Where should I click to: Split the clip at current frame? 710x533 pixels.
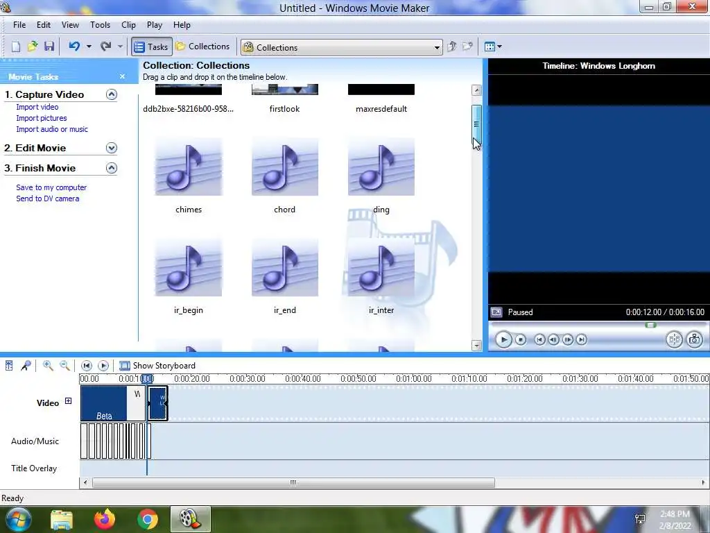click(x=674, y=339)
